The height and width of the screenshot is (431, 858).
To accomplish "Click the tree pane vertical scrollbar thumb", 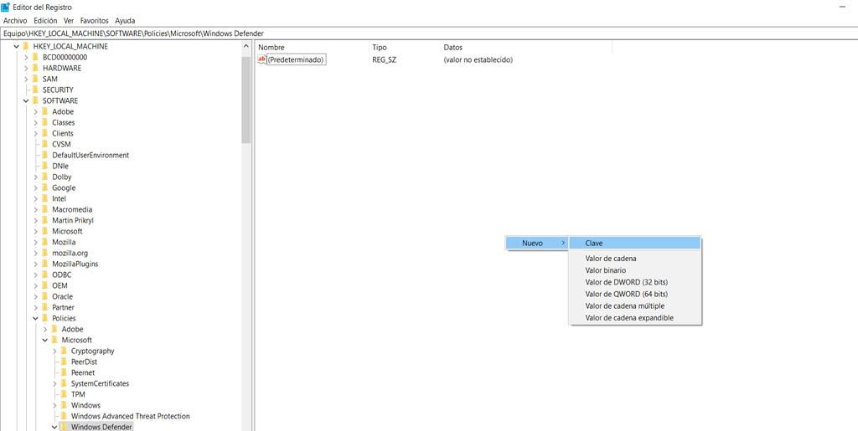I will pyautogui.click(x=246, y=100).
